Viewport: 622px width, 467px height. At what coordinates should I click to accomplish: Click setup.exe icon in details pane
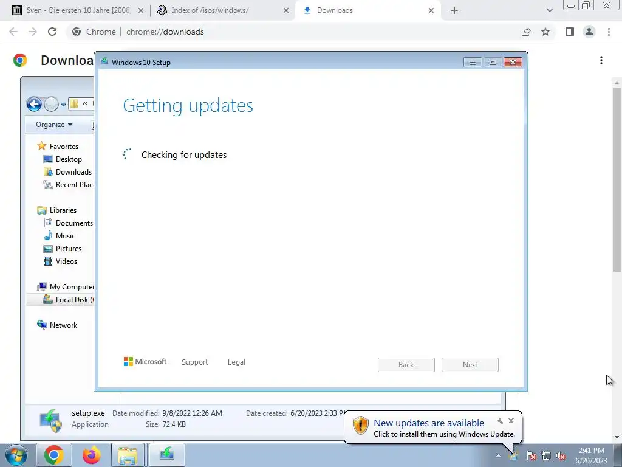tap(50, 420)
